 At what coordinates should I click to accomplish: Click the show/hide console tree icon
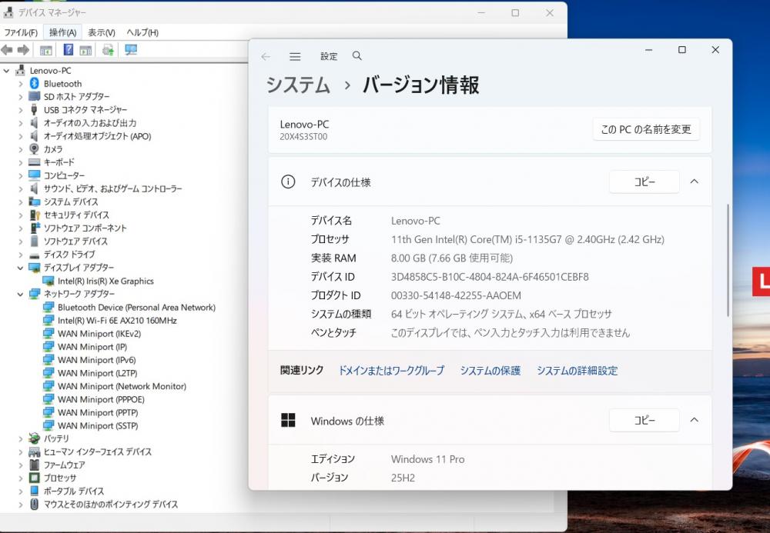tap(46, 50)
